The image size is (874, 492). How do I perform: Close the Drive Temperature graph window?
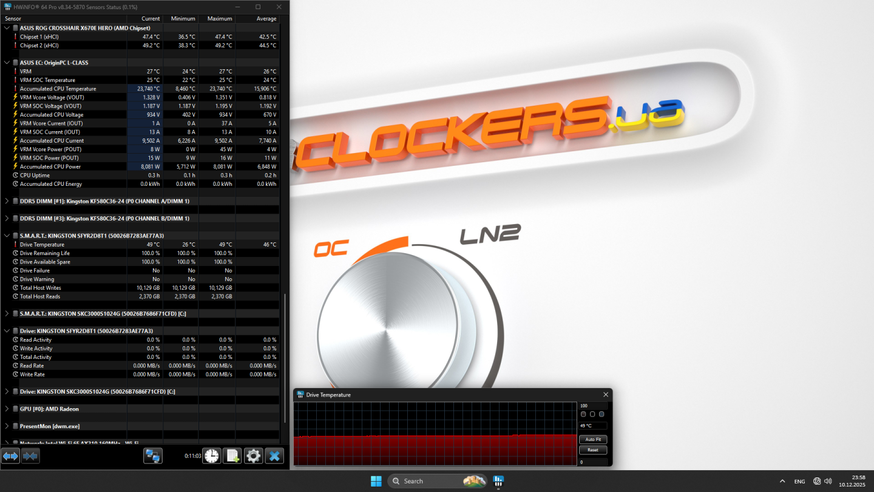point(605,395)
